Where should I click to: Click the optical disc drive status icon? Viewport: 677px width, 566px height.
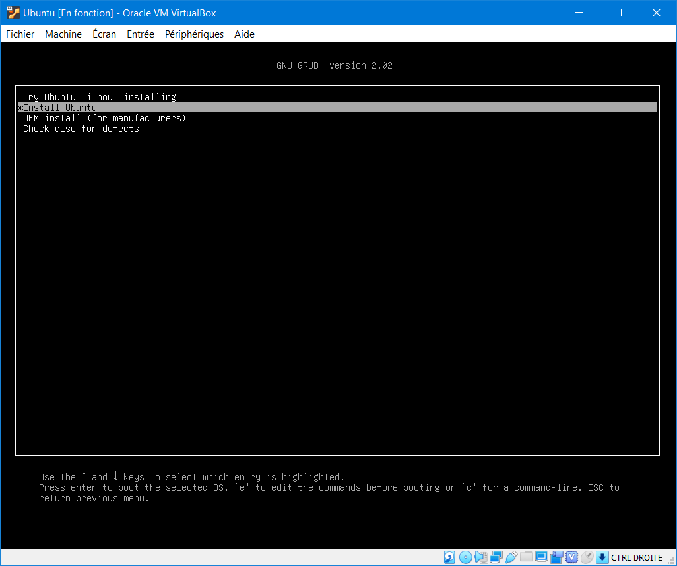[x=465, y=557]
